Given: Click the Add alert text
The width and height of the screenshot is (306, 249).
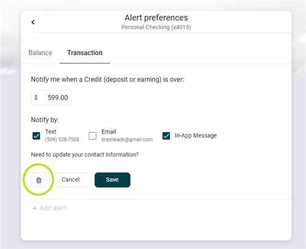Looking at the screenshot, I should [x=53, y=208].
